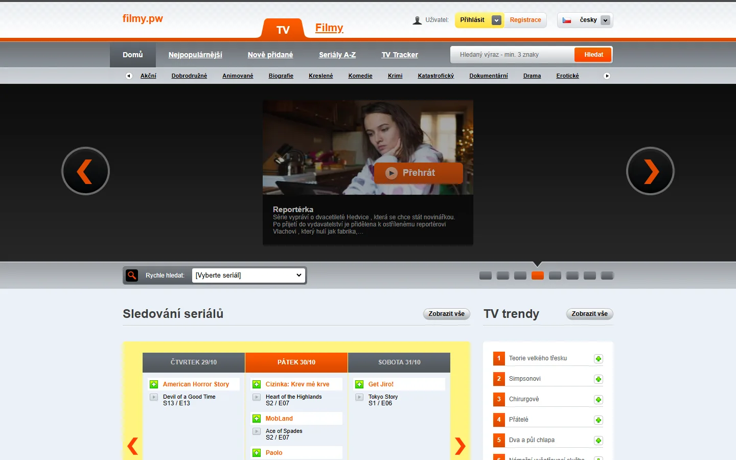Switch to the TV tab
The height and width of the screenshot is (460, 736).
click(x=283, y=30)
